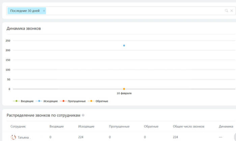The height and width of the screenshot is (141, 236).
Task: Sort by 'Обратные' column header
Action: point(151,126)
